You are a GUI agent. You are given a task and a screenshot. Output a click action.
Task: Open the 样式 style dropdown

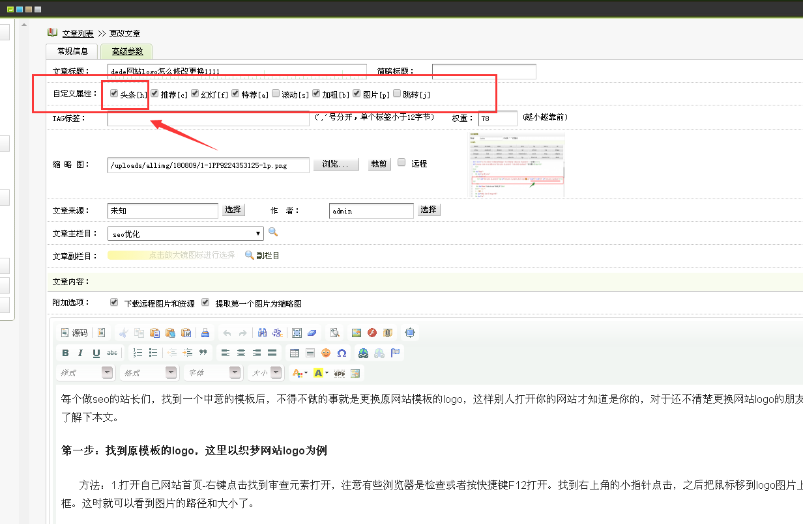pyautogui.click(x=85, y=373)
